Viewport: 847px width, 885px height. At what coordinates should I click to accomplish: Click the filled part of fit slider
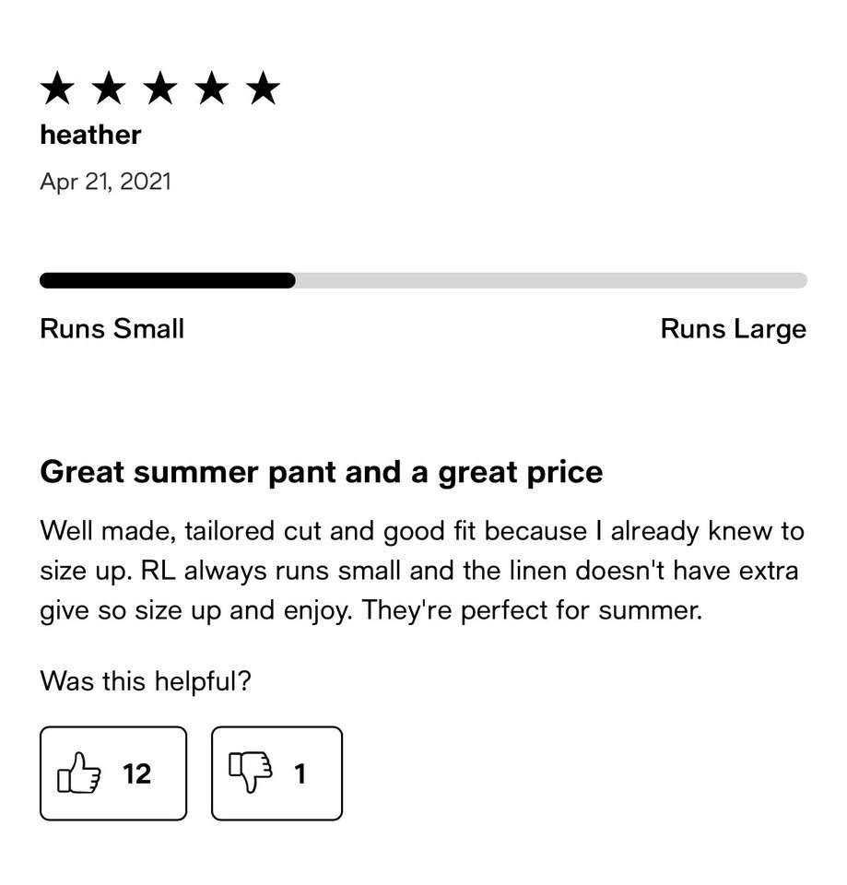[x=168, y=280]
